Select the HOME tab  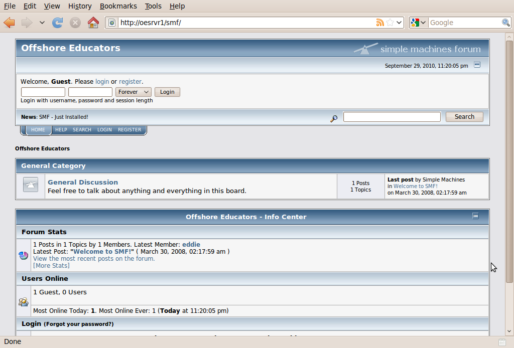click(38, 130)
